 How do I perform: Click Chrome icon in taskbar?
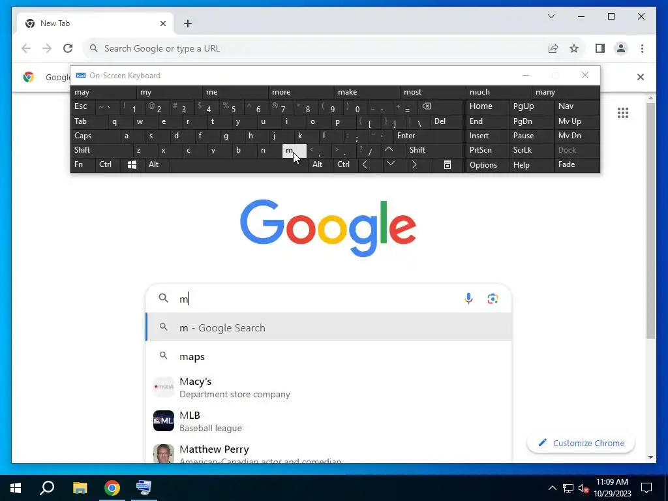tap(112, 488)
